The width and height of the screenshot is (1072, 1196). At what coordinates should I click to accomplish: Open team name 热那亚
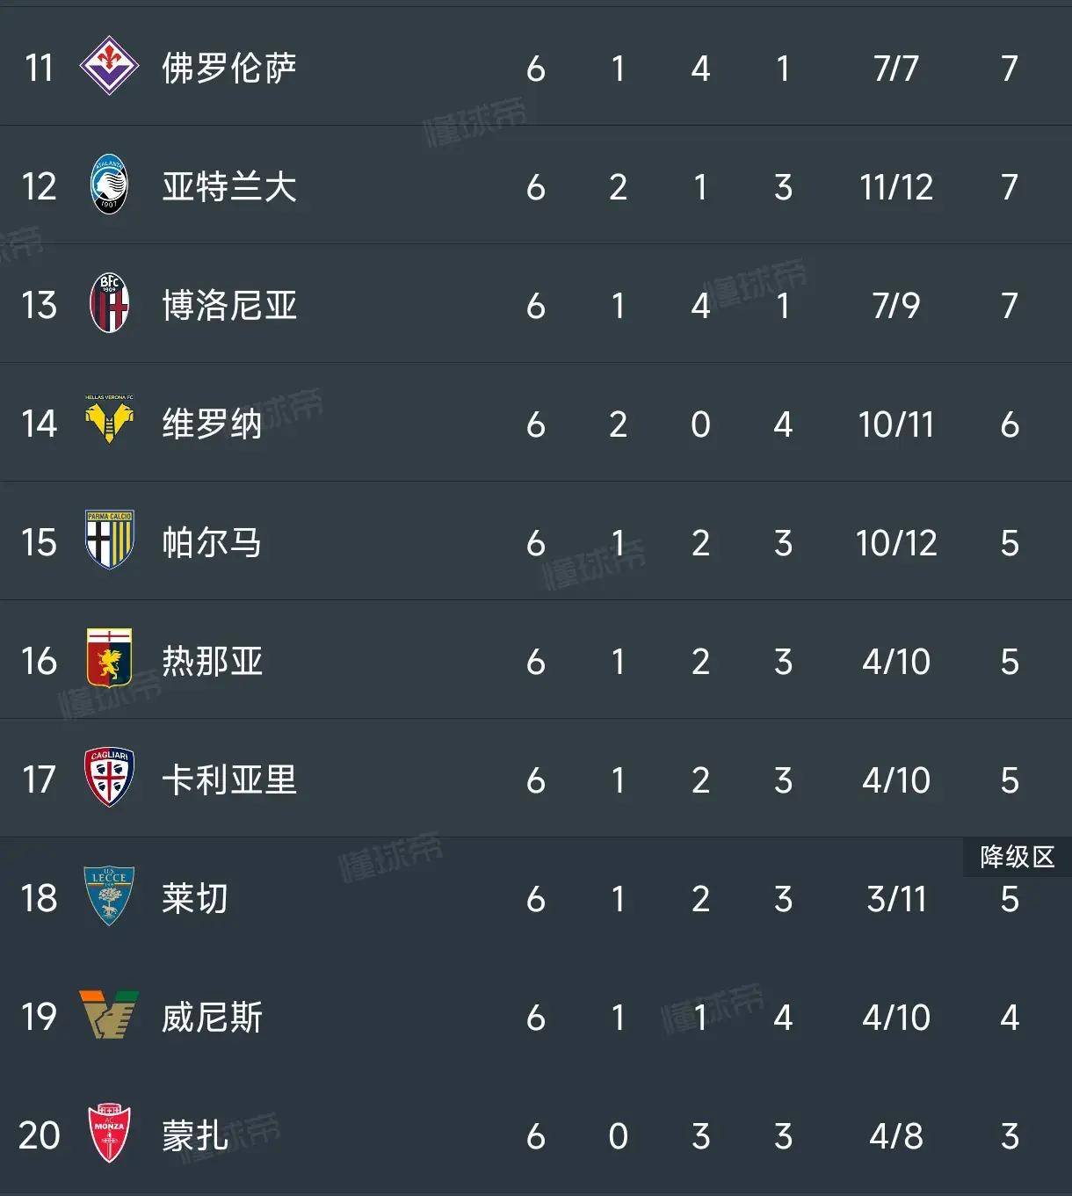[212, 661]
